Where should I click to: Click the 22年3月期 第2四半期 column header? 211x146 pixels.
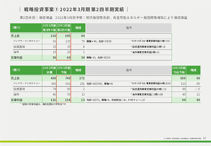click(64, 28)
